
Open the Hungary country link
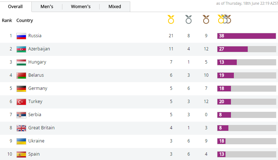coord(37,62)
